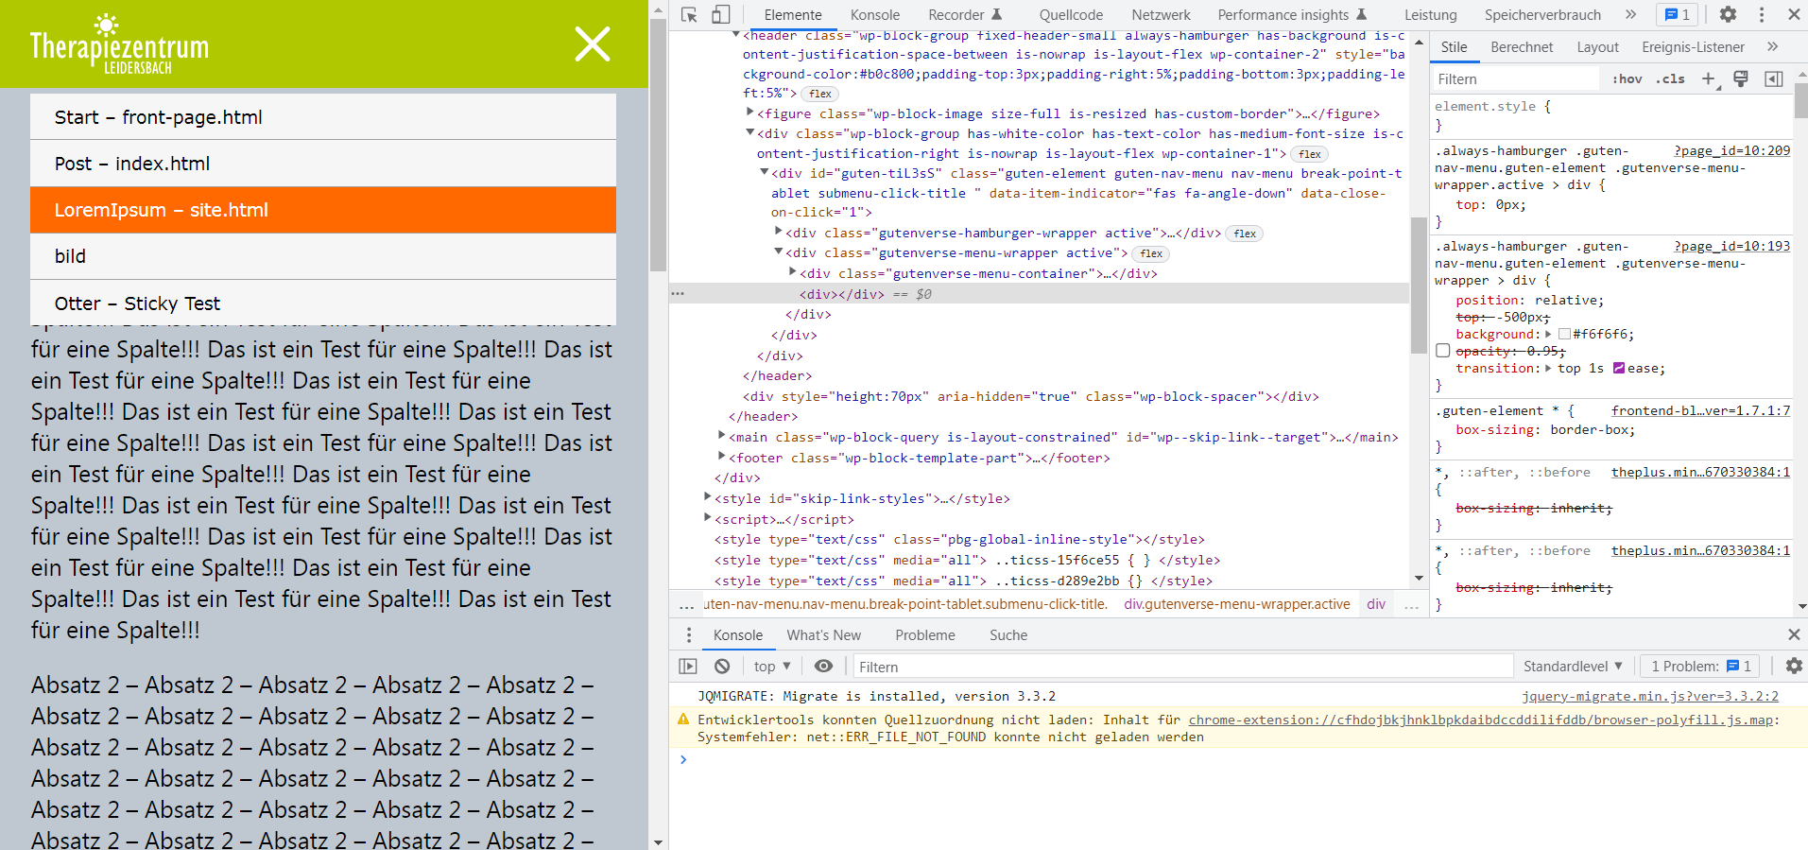Screen dimensions: 1808x850
Task: Open the jquery-migrate.min.js source link
Action: 1650,696
